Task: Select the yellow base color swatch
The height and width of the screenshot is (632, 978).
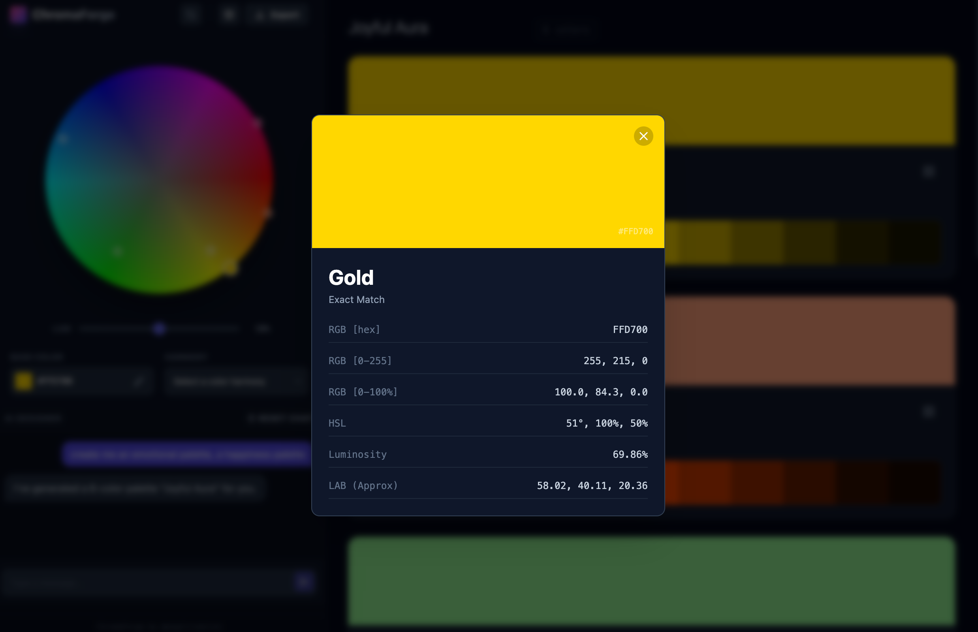Action: 23,381
